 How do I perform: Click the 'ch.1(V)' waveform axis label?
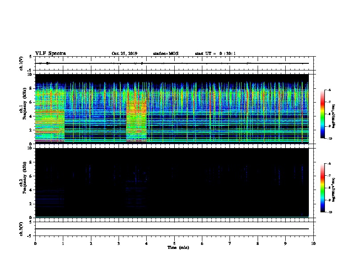pyautogui.click(x=21, y=63)
